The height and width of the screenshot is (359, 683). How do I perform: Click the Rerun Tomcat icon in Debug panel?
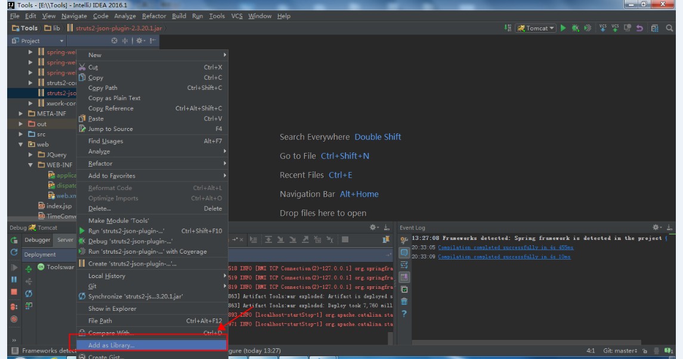(x=14, y=240)
